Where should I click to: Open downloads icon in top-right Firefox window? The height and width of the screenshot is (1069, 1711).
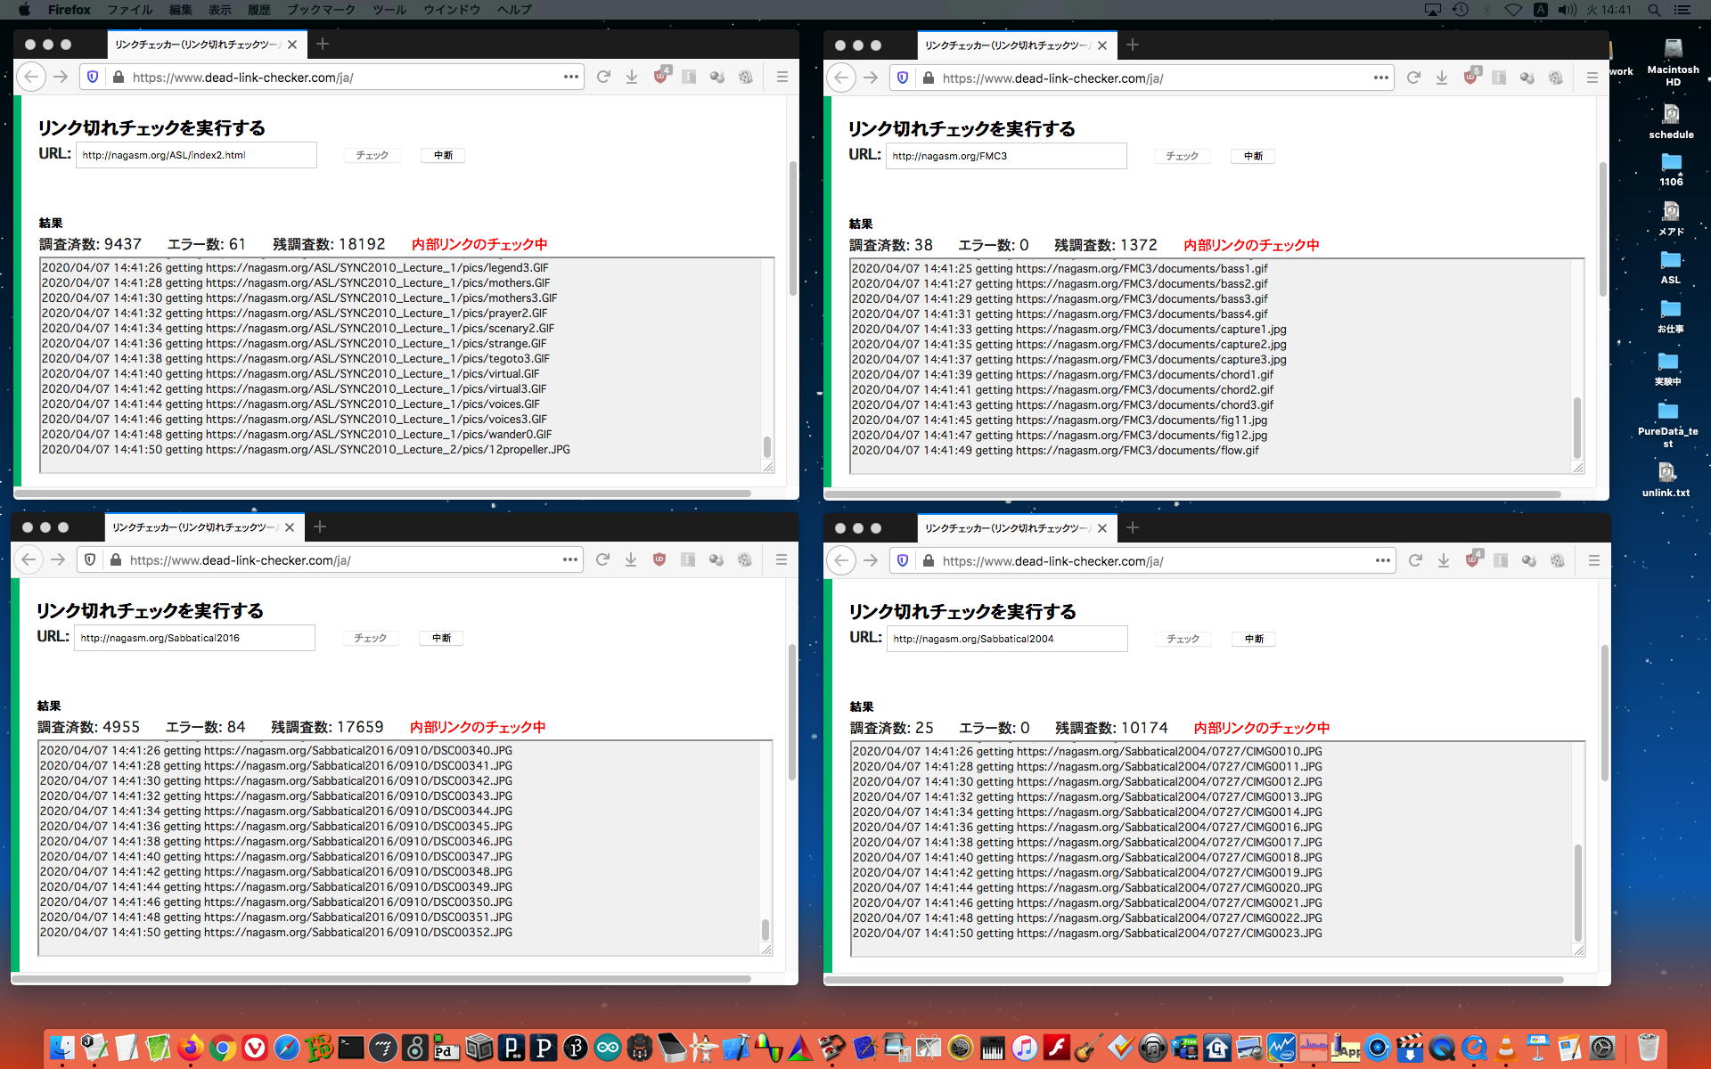(x=1441, y=78)
